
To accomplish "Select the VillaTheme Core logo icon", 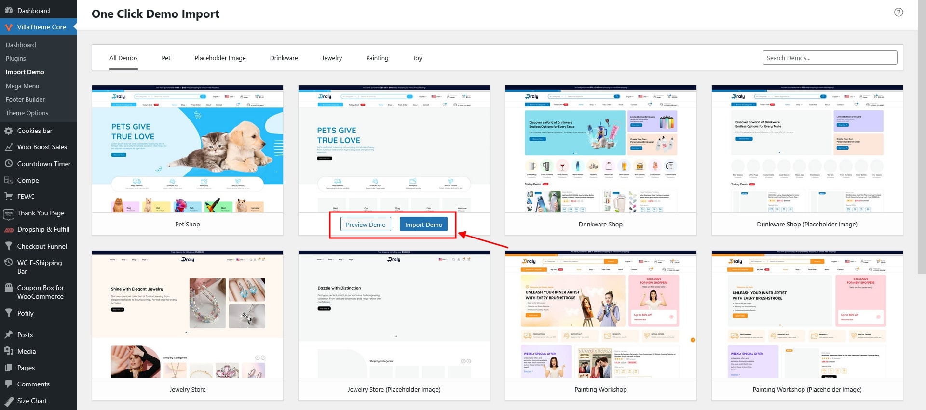I will [8, 27].
